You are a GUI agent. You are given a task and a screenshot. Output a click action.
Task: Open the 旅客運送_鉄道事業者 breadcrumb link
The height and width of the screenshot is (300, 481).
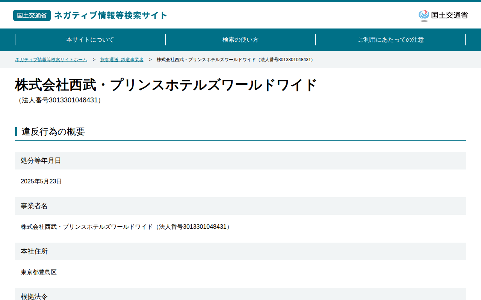pos(122,60)
